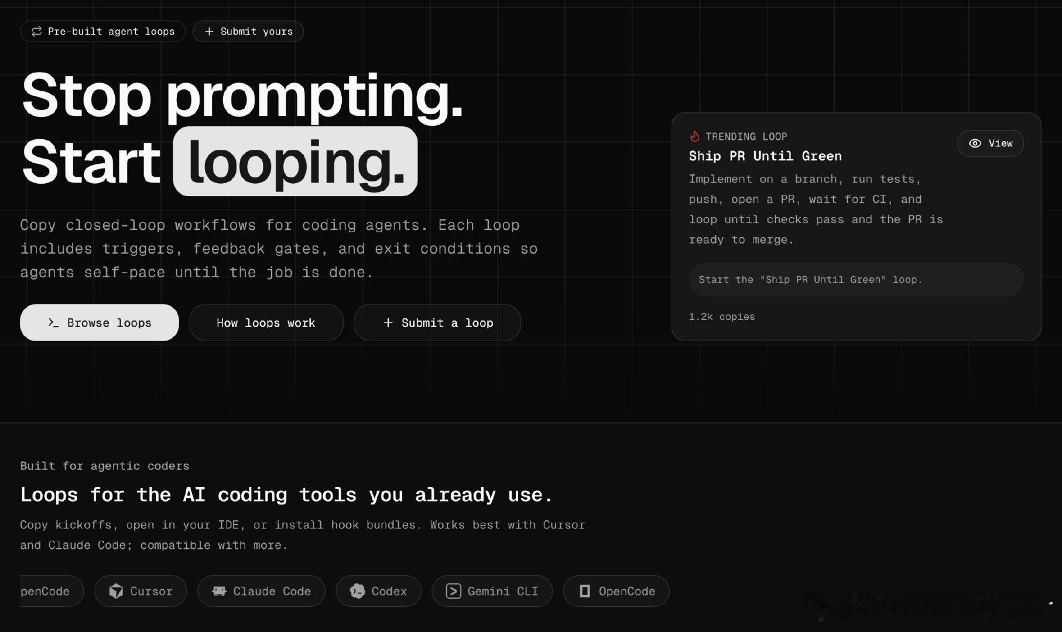Click the Browse loops button
The image size is (1062, 632).
(x=100, y=322)
